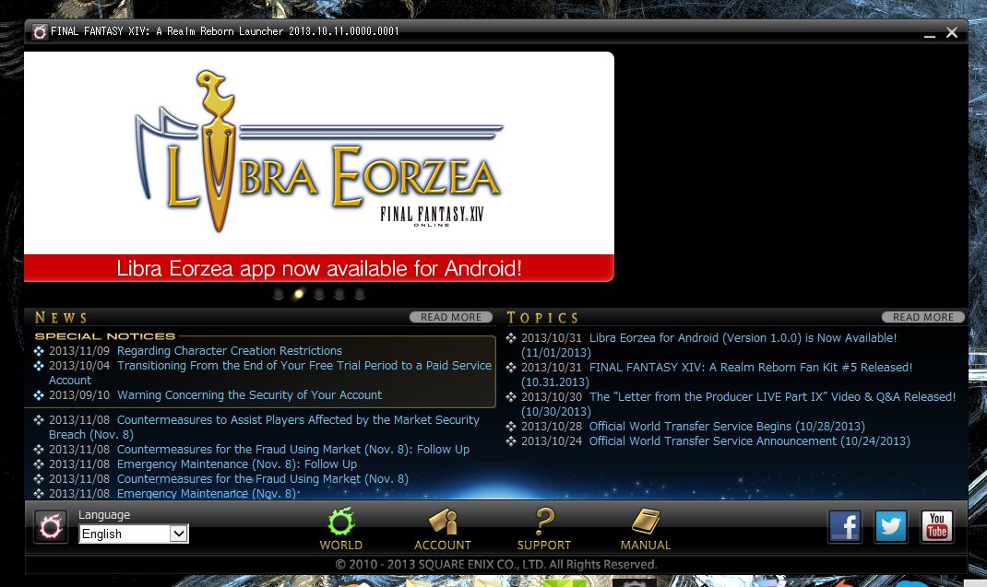
Task: Click READ MORE in the Topics section
Action: coord(922,317)
